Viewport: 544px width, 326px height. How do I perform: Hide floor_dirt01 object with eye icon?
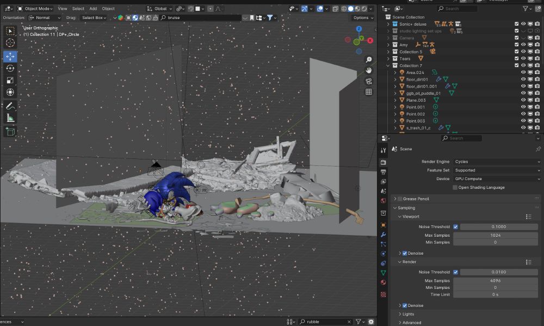[x=523, y=79]
